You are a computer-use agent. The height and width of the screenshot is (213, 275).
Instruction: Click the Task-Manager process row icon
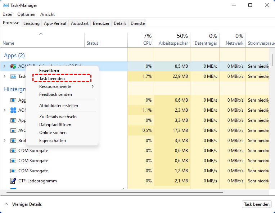(x=13, y=76)
